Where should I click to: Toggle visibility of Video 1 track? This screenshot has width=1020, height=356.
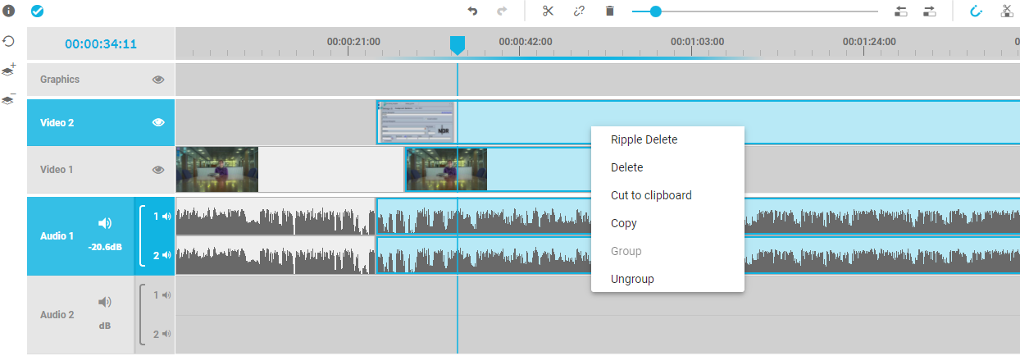point(158,170)
